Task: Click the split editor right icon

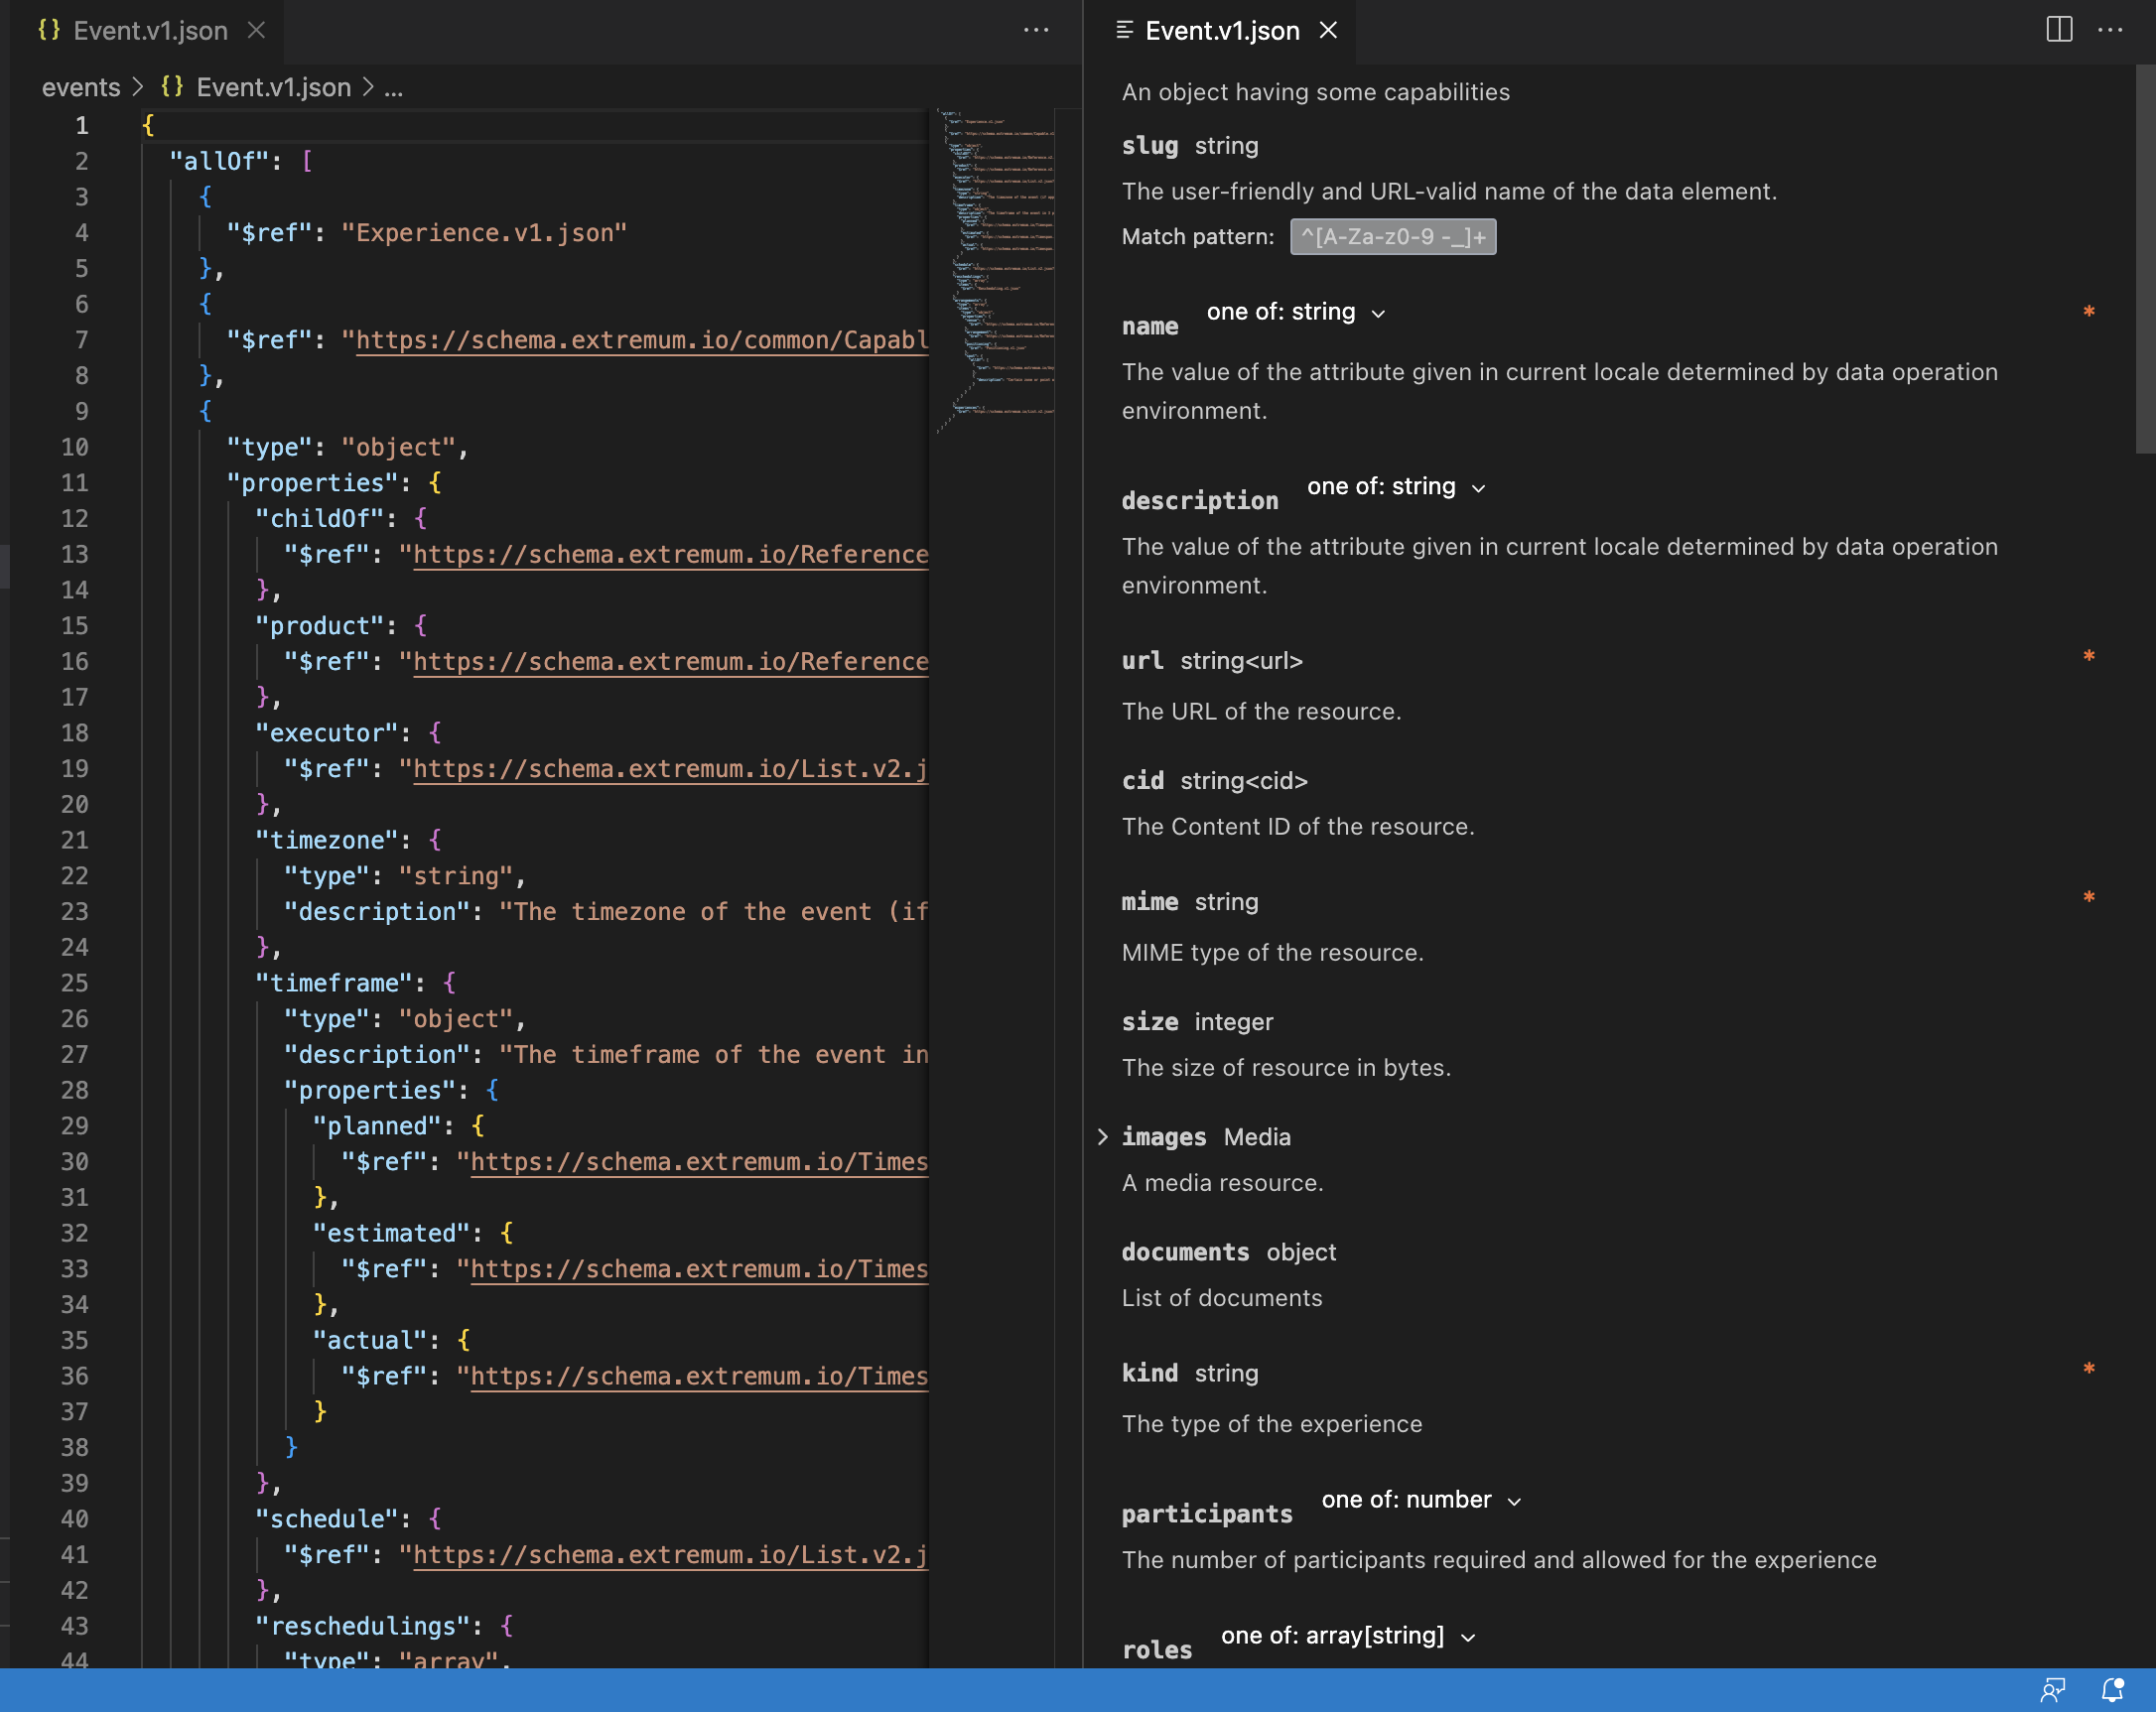Action: click(2059, 30)
